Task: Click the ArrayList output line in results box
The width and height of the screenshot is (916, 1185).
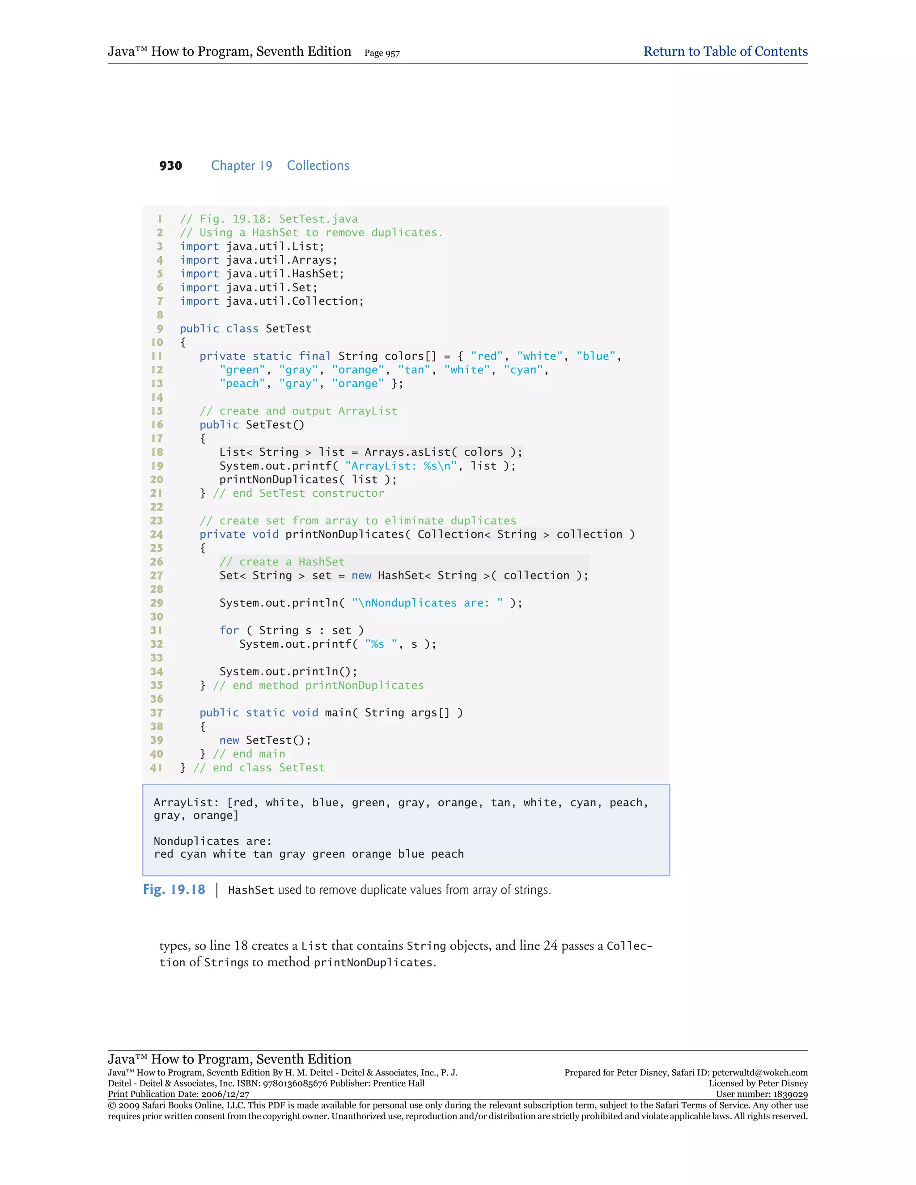Action: tap(400, 803)
